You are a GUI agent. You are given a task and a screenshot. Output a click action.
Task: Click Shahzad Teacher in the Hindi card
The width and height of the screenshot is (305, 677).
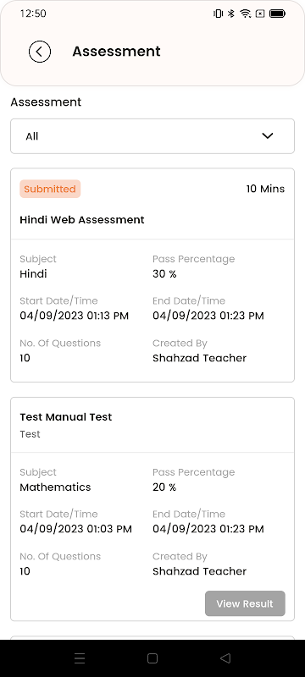[200, 358]
